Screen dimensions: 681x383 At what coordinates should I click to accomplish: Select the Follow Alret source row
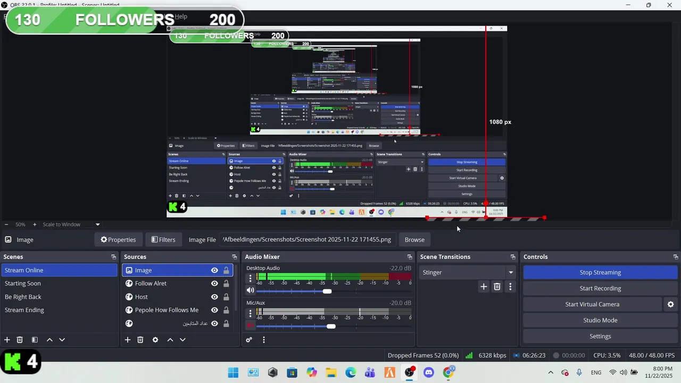pyautogui.click(x=178, y=284)
